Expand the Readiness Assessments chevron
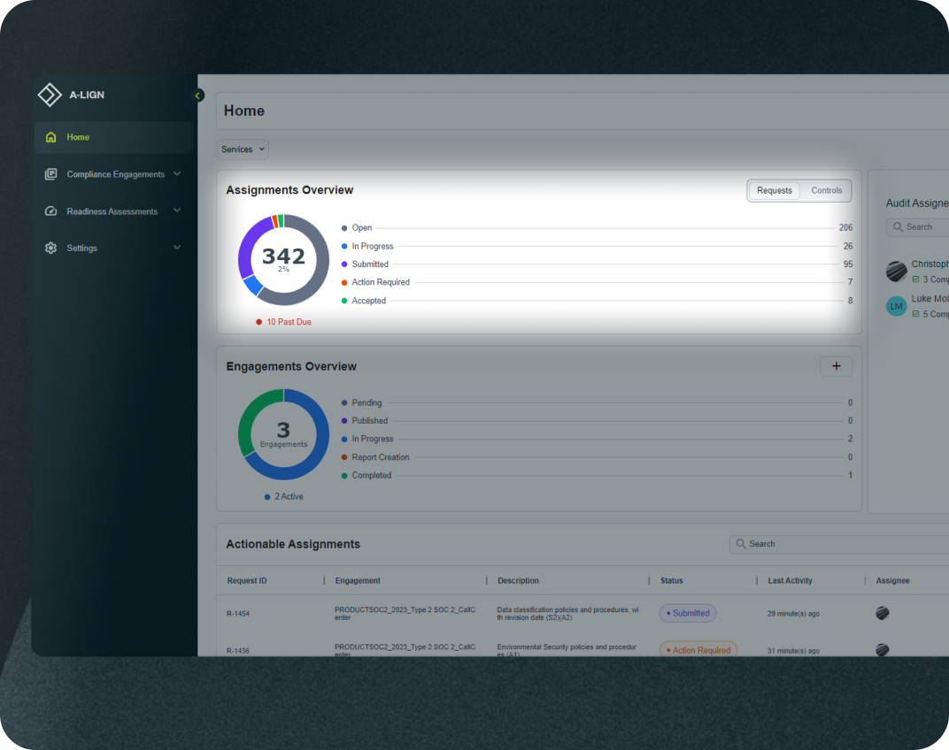The image size is (949, 750). 177,210
